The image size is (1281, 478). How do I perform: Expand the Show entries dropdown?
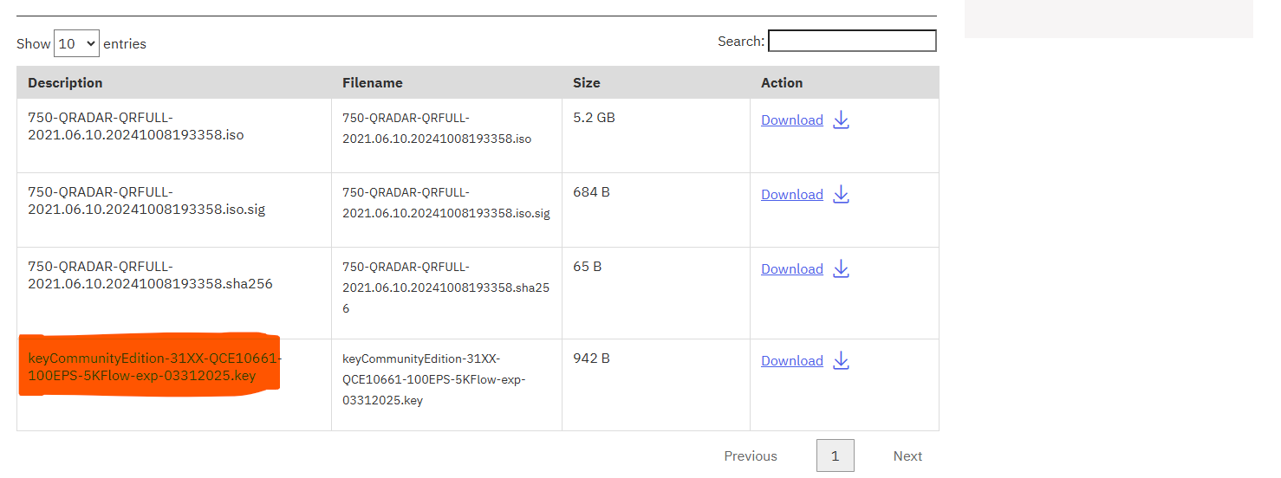click(76, 43)
